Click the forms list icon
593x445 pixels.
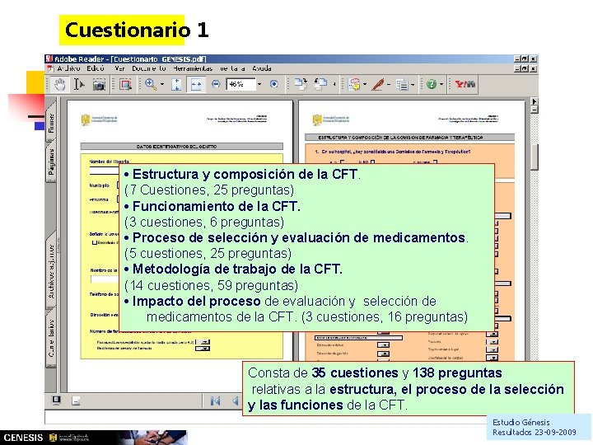point(402,85)
